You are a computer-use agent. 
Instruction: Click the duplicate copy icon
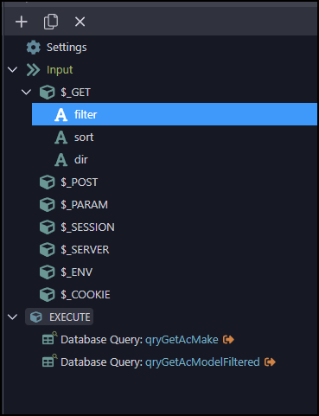pos(51,22)
